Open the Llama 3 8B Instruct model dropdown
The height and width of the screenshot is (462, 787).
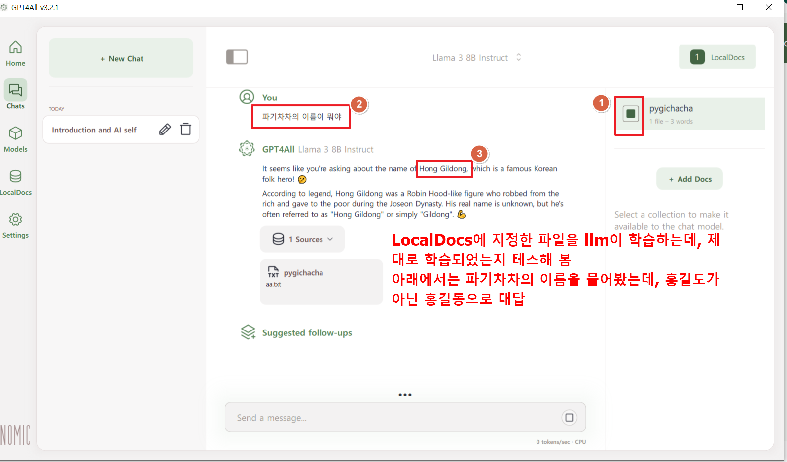476,58
